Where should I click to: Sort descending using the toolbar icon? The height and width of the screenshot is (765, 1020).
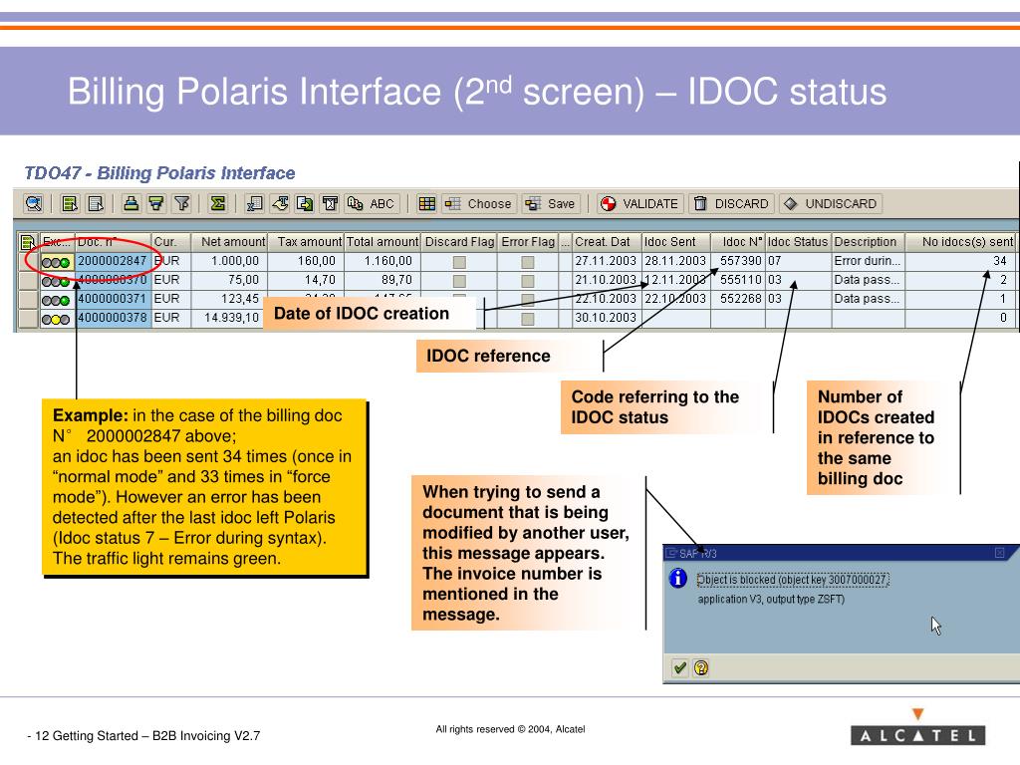pos(156,203)
